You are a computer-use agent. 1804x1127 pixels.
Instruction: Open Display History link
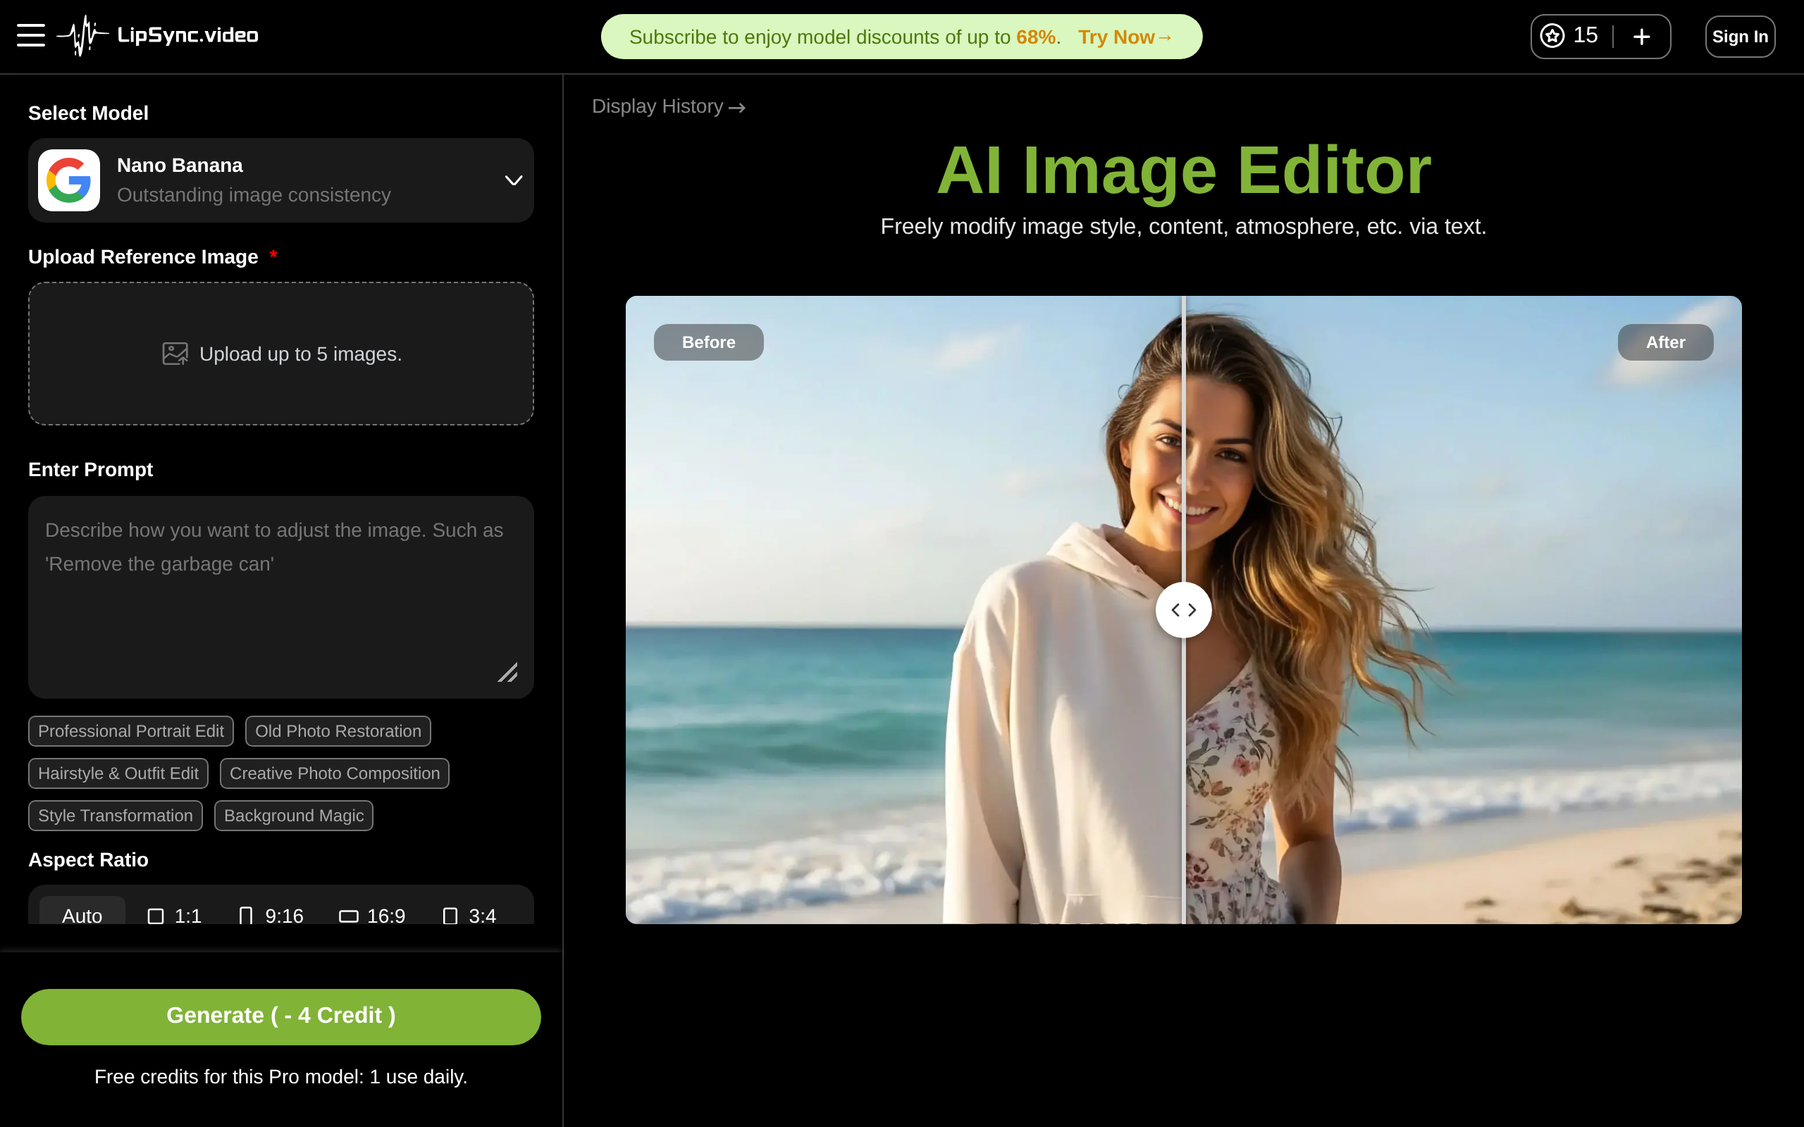(669, 106)
